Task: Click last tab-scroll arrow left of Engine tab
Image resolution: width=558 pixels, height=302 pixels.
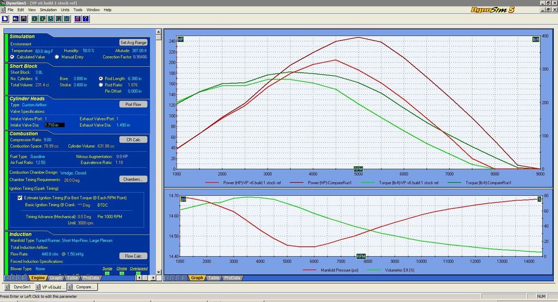Action: pyautogui.click(x=24, y=278)
